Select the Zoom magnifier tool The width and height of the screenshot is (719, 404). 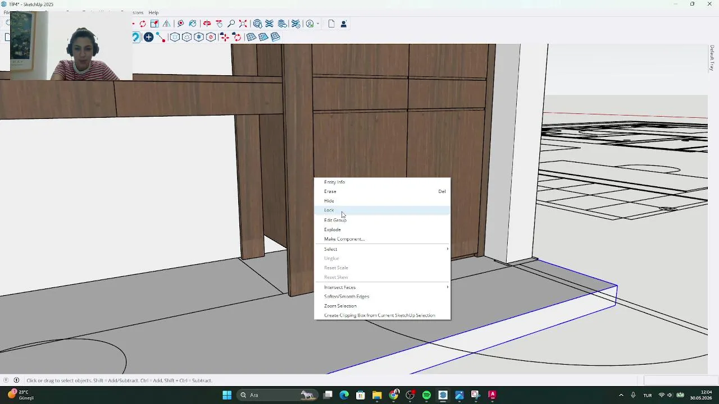231,24
